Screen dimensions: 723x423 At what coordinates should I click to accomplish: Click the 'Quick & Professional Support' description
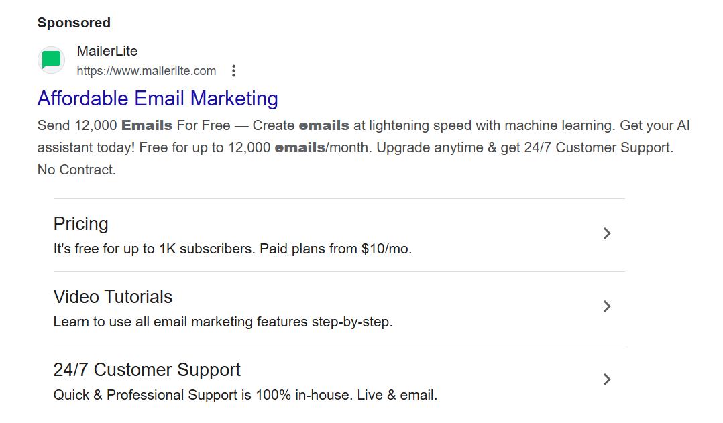(x=161, y=395)
